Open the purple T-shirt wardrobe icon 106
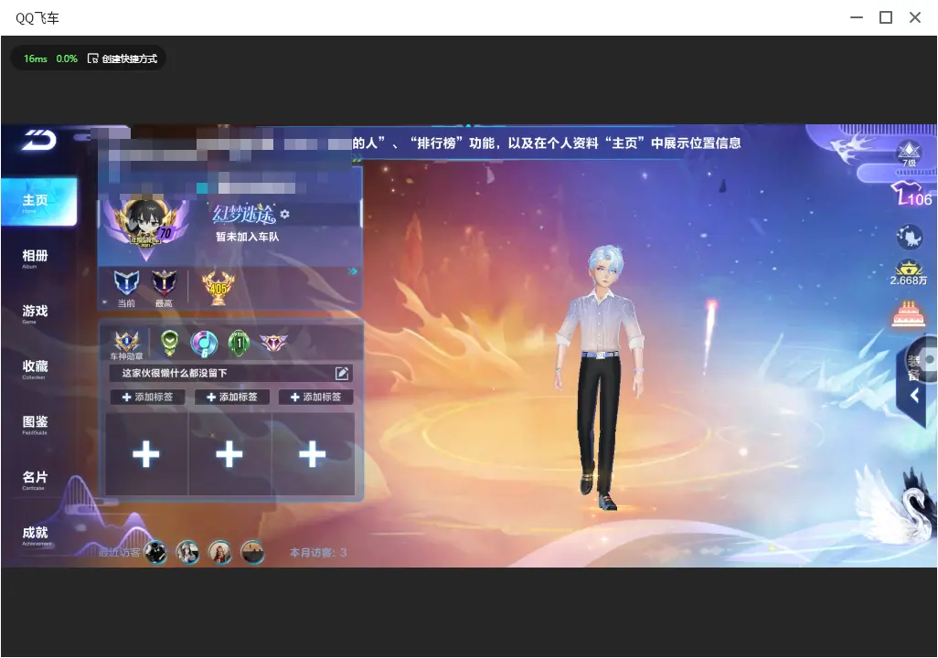Viewport: 938px width, 658px height. pyautogui.click(x=911, y=195)
